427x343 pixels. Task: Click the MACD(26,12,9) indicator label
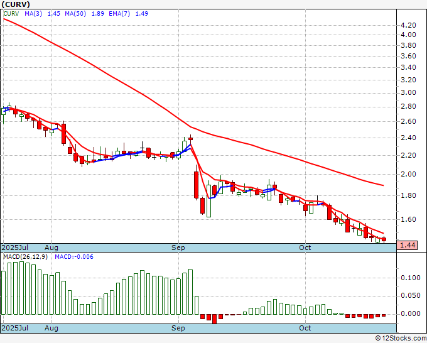[x=25, y=257]
